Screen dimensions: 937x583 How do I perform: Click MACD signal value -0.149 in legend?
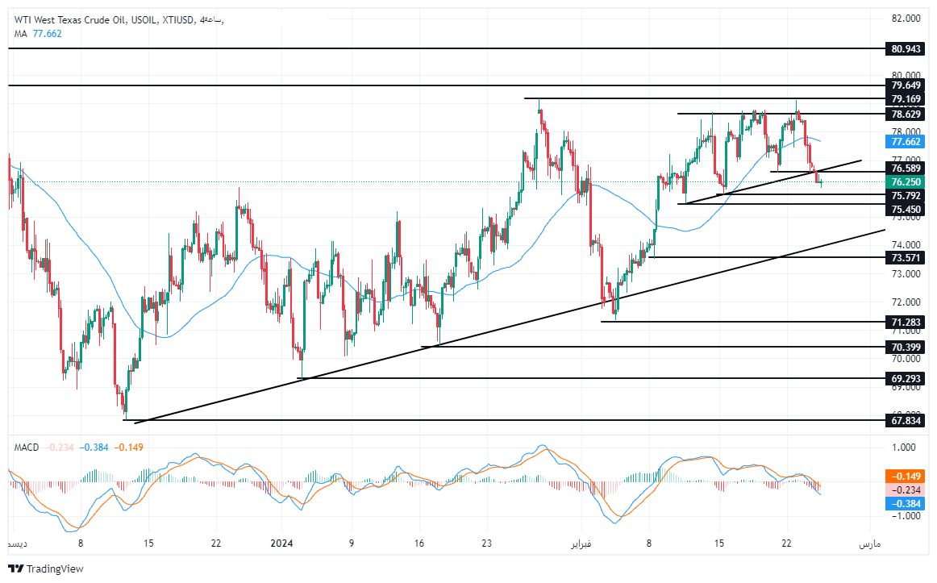[130, 448]
